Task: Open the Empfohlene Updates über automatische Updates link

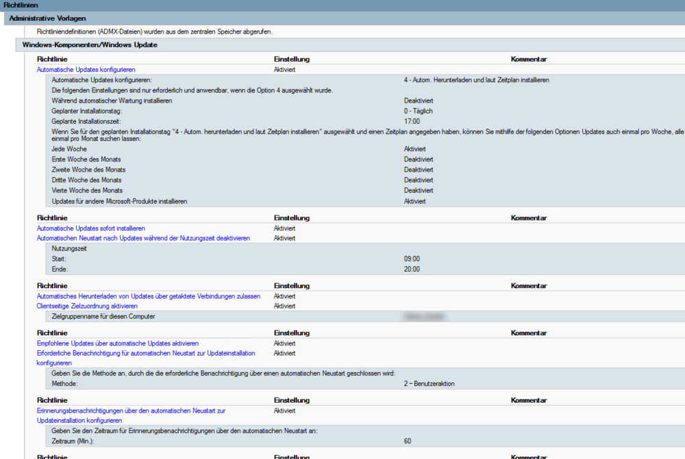Action: pos(117,343)
